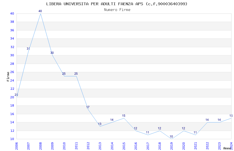
Task: Click x-axis year label '2015'
Action: point(124,146)
